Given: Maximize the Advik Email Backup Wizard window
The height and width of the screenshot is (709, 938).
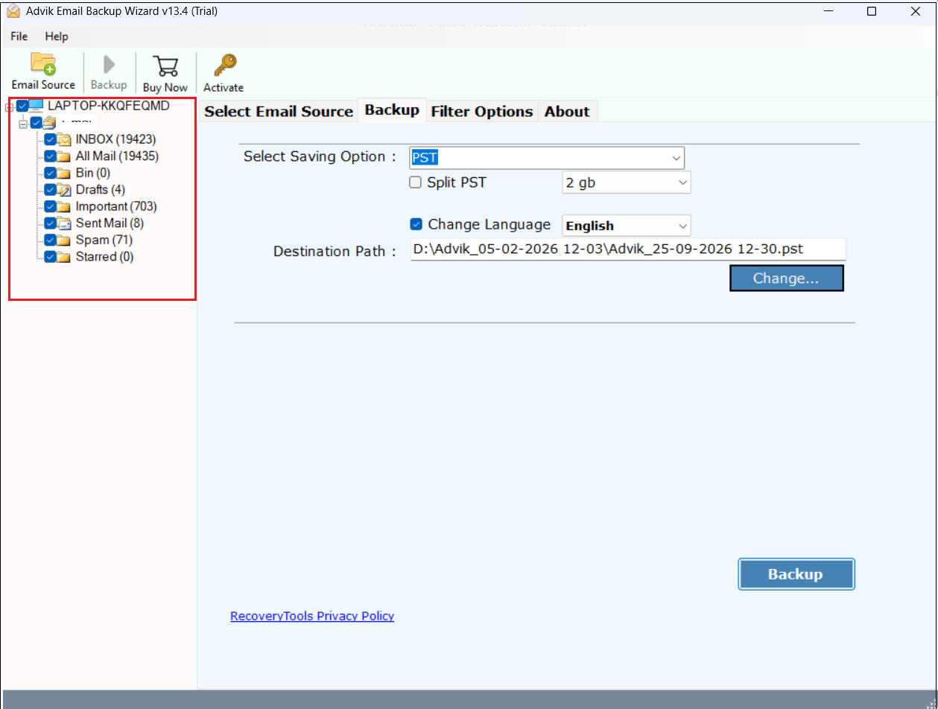Looking at the screenshot, I should (x=872, y=11).
